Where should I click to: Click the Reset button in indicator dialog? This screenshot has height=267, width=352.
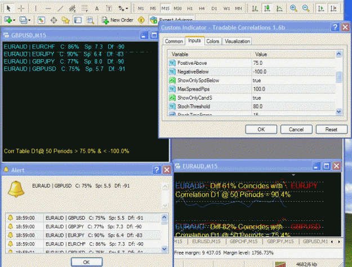point(331,130)
